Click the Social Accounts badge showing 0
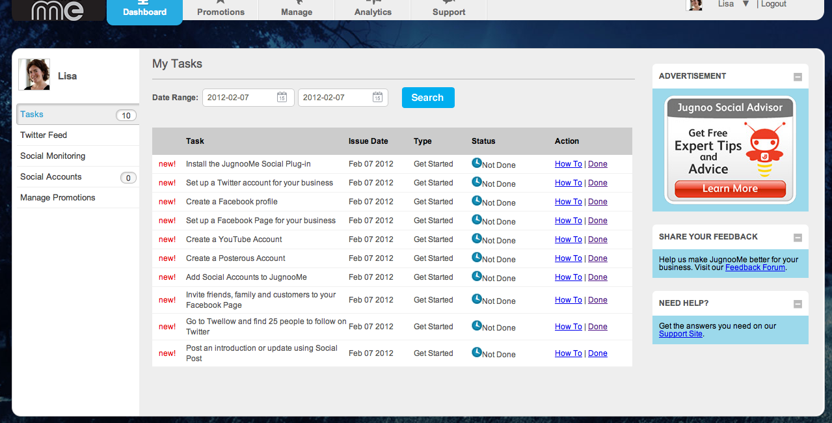This screenshot has width=832, height=423. point(129,178)
